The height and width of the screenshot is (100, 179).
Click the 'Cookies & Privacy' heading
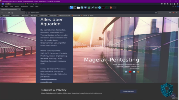[54, 90]
